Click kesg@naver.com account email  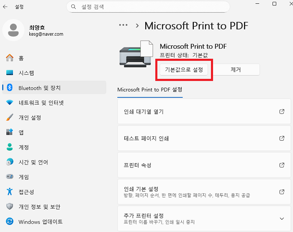click(x=46, y=34)
